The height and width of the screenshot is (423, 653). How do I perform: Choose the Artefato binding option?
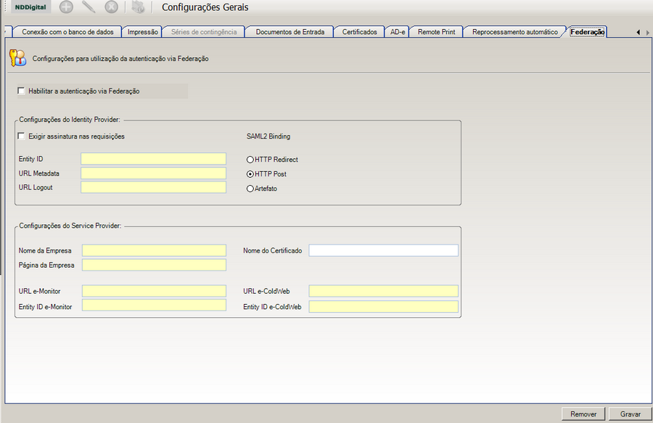pyautogui.click(x=251, y=189)
